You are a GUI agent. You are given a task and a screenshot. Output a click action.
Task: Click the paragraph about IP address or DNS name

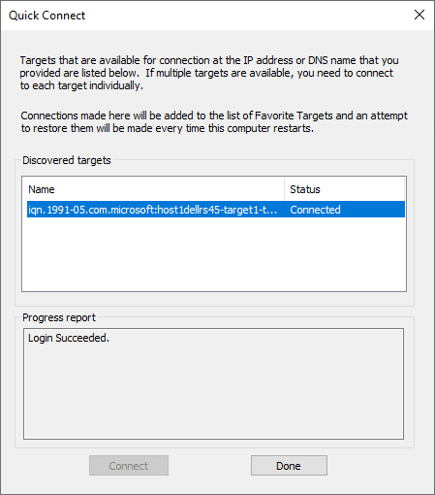[209, 73]
